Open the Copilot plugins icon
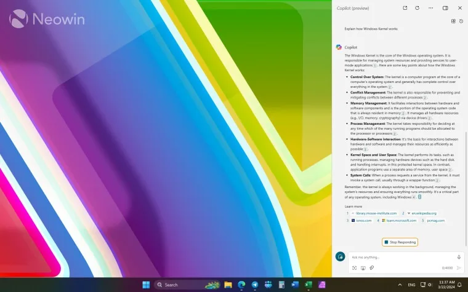Screen dimensions: 468x292 click(453, 21)
